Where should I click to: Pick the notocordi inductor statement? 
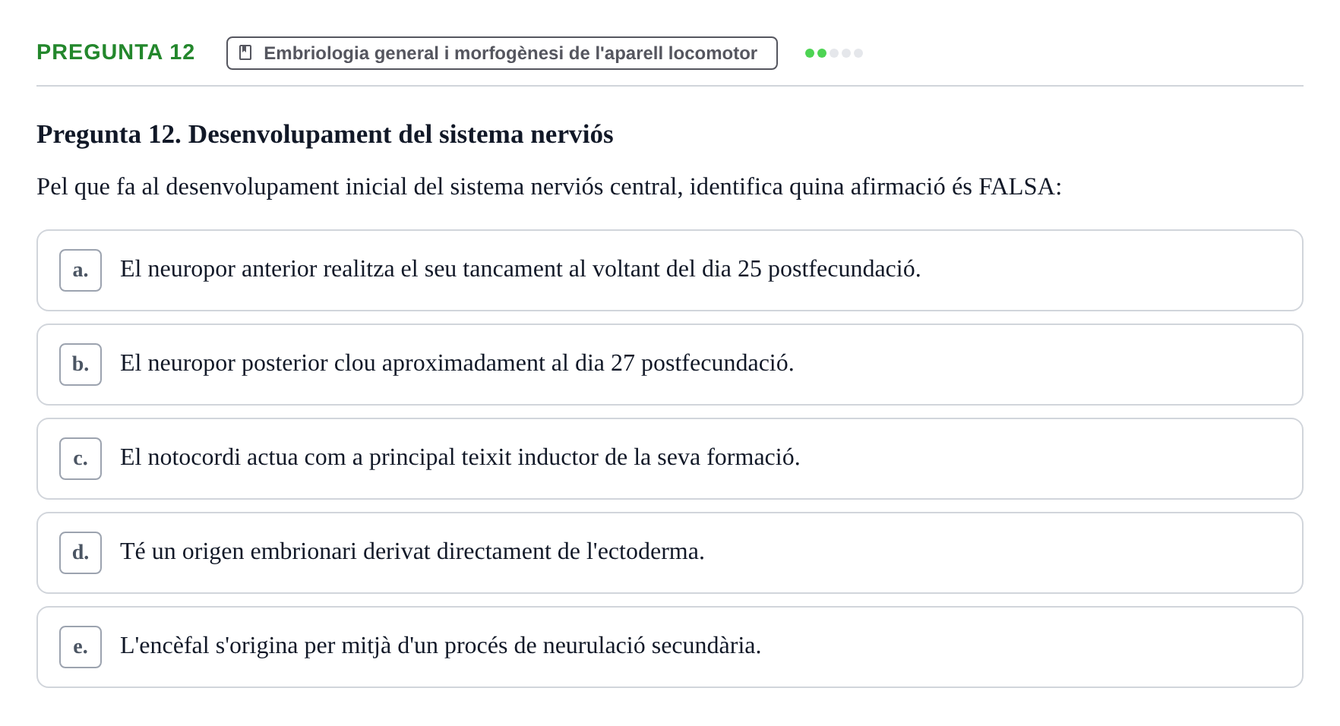point(670,459)
